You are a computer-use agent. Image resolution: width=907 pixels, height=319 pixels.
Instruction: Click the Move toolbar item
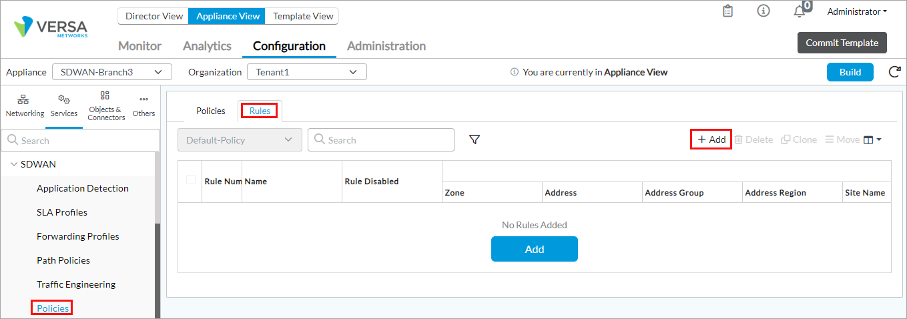coord(842,139)
